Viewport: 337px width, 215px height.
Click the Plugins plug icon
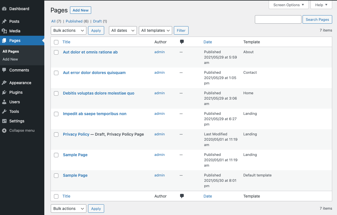coord(4,92)
